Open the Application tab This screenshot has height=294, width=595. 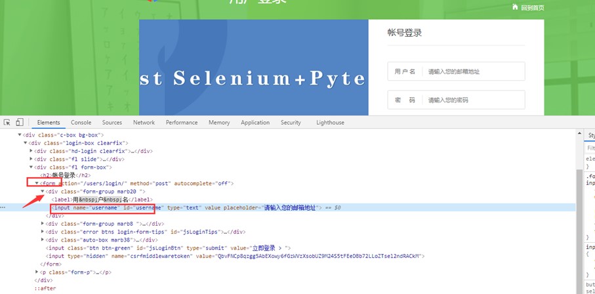pyautogui.click(x=255, y=122)
